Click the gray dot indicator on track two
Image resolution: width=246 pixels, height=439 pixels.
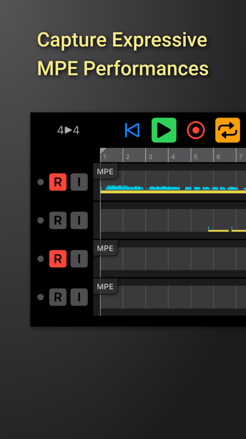coord(41,220)
